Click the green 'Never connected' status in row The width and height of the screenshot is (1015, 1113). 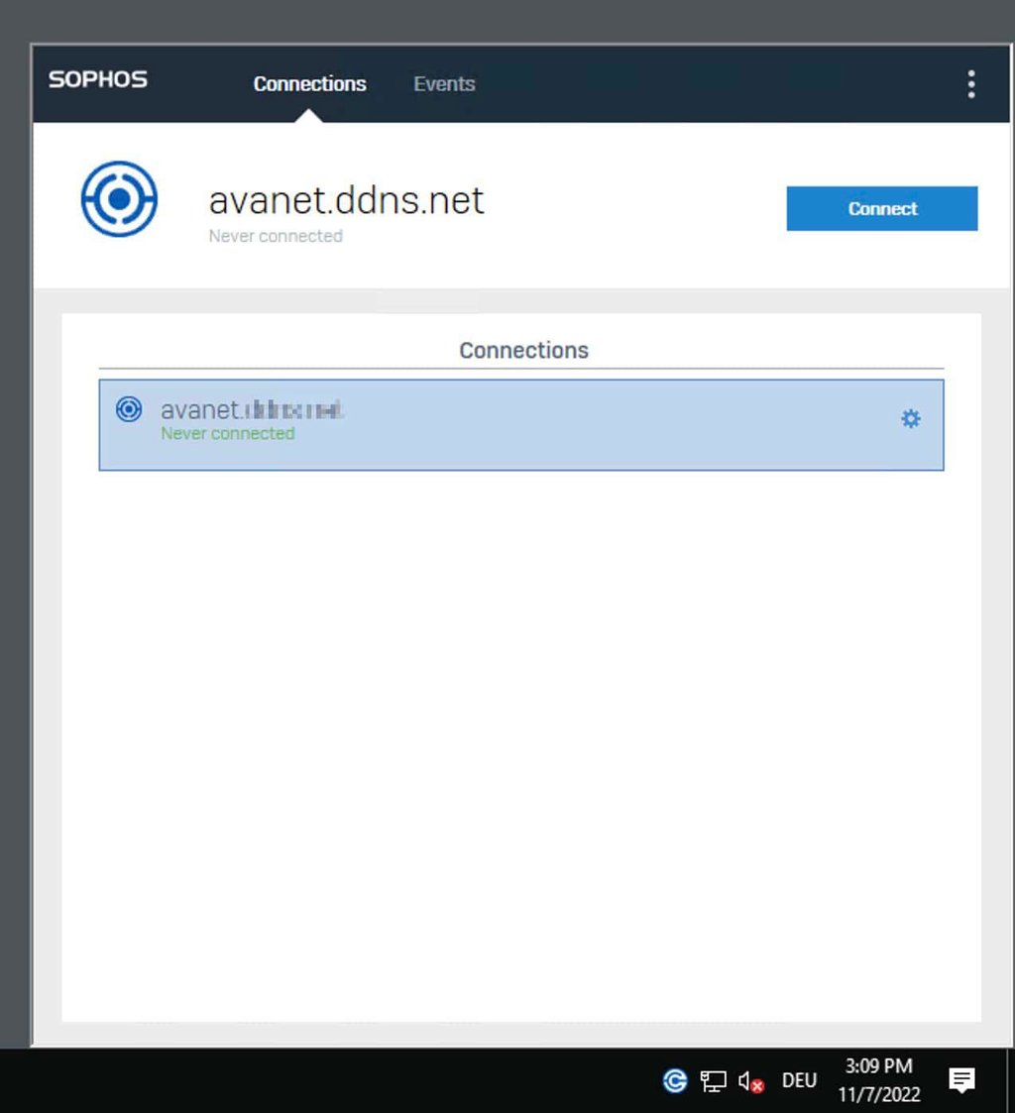pyautogui.click(x=227, y=433)
